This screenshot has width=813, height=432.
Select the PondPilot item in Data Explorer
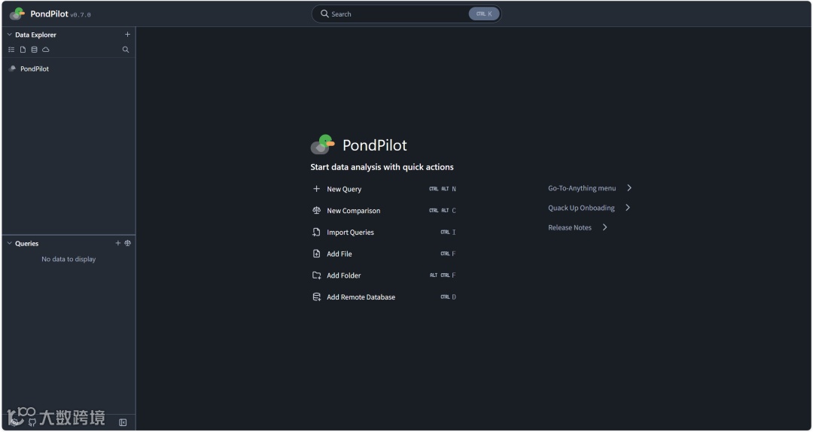click(x=69, y=68)
